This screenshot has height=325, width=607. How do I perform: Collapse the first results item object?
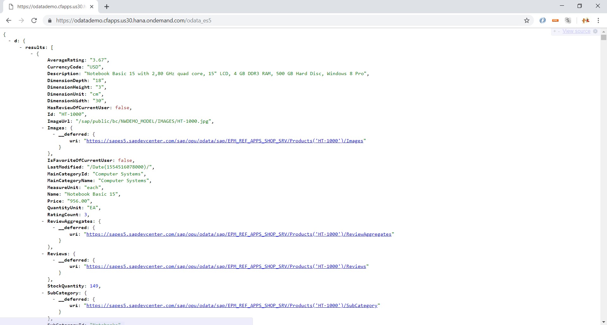click(32, 54)
